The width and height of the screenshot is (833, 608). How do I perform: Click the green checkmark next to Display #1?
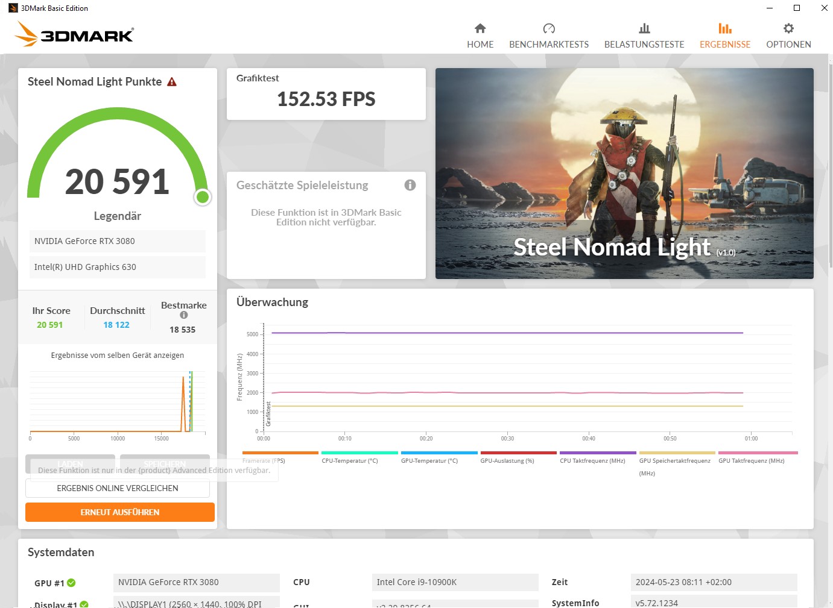84,603
